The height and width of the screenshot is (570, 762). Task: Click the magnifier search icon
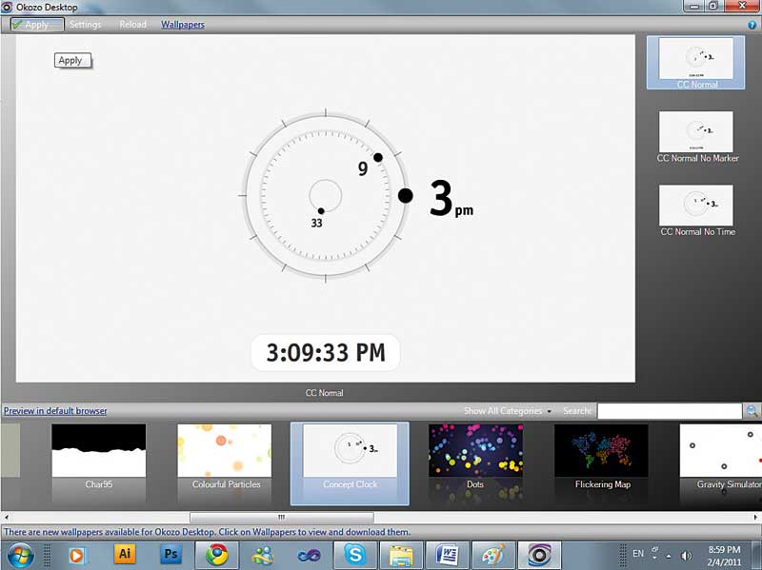coord(752,411)
